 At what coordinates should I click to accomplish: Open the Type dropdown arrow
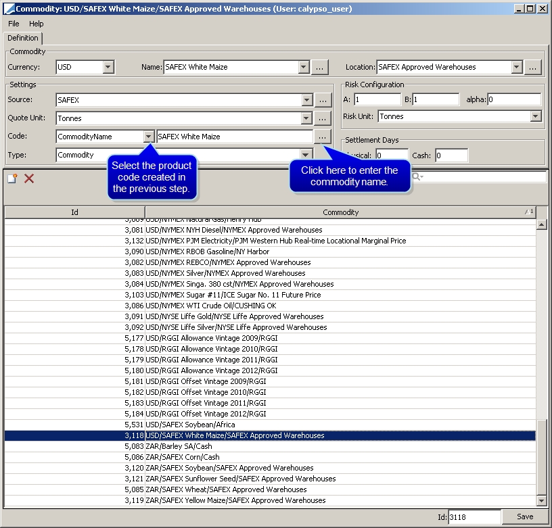(x=306, y=155)
